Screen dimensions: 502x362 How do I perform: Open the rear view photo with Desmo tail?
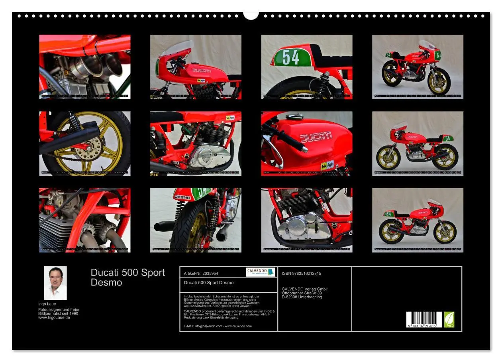click(196, 220)
